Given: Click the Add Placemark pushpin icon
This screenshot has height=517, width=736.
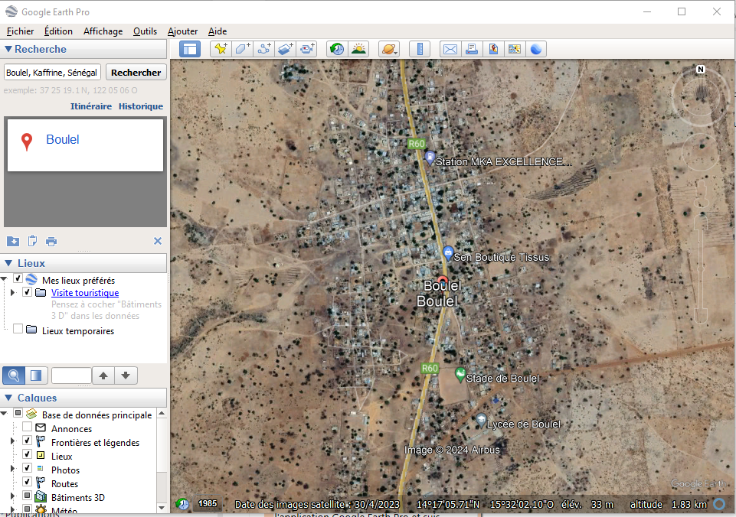Looking at the screenshot, I should tap(221, 49).
